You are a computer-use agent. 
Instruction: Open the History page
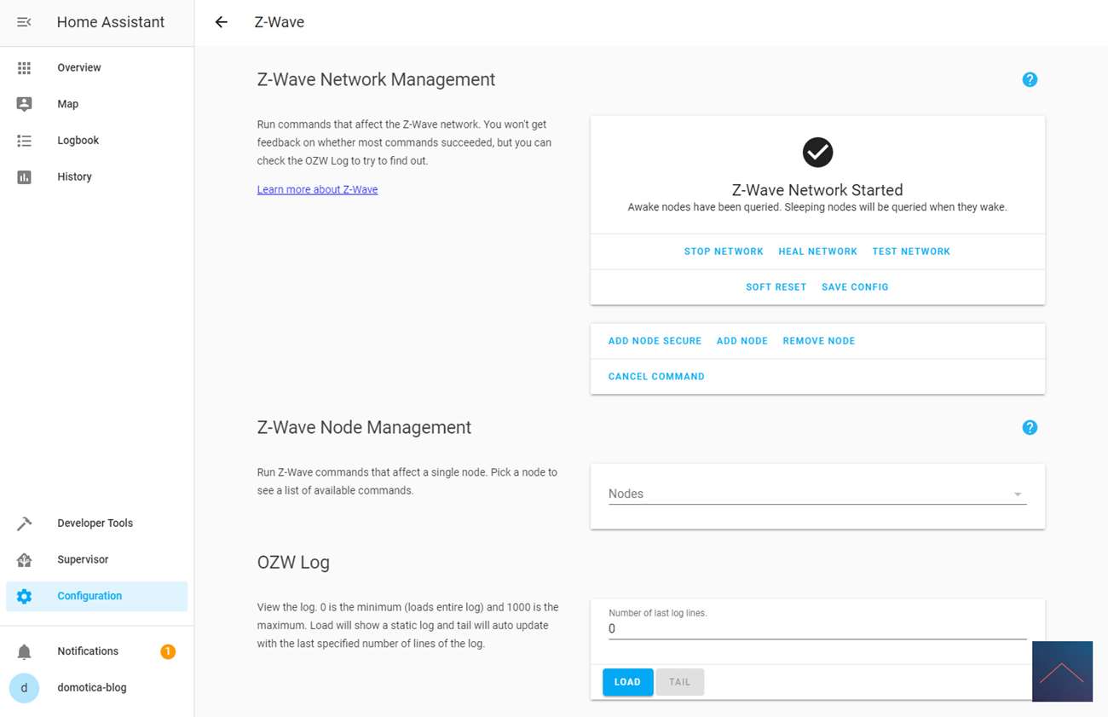(x=74, y=176)
